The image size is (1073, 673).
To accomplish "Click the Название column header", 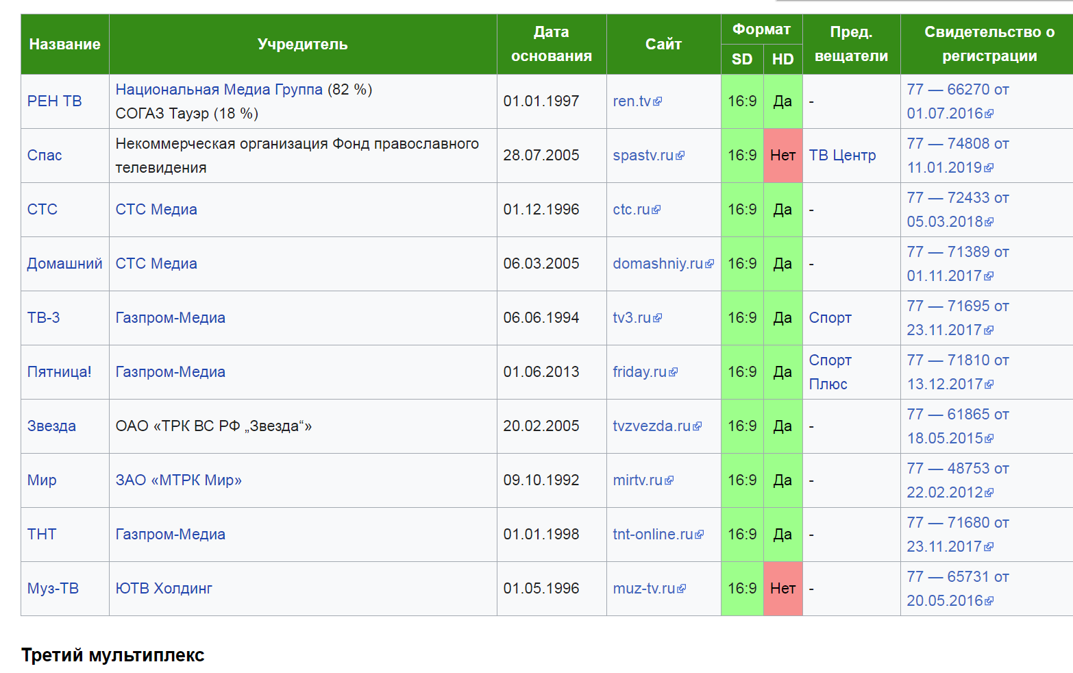I will (x=65, y=45).
